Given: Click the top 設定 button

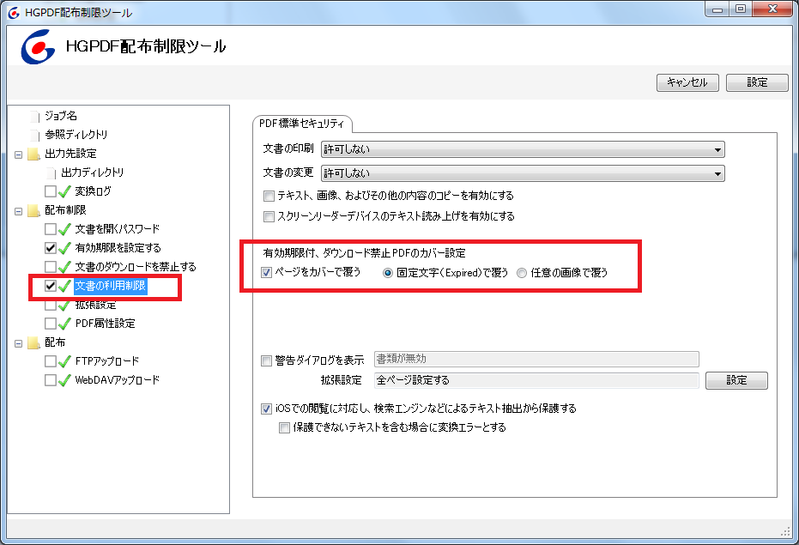Looking at the screenshot, I should (757, 82).
